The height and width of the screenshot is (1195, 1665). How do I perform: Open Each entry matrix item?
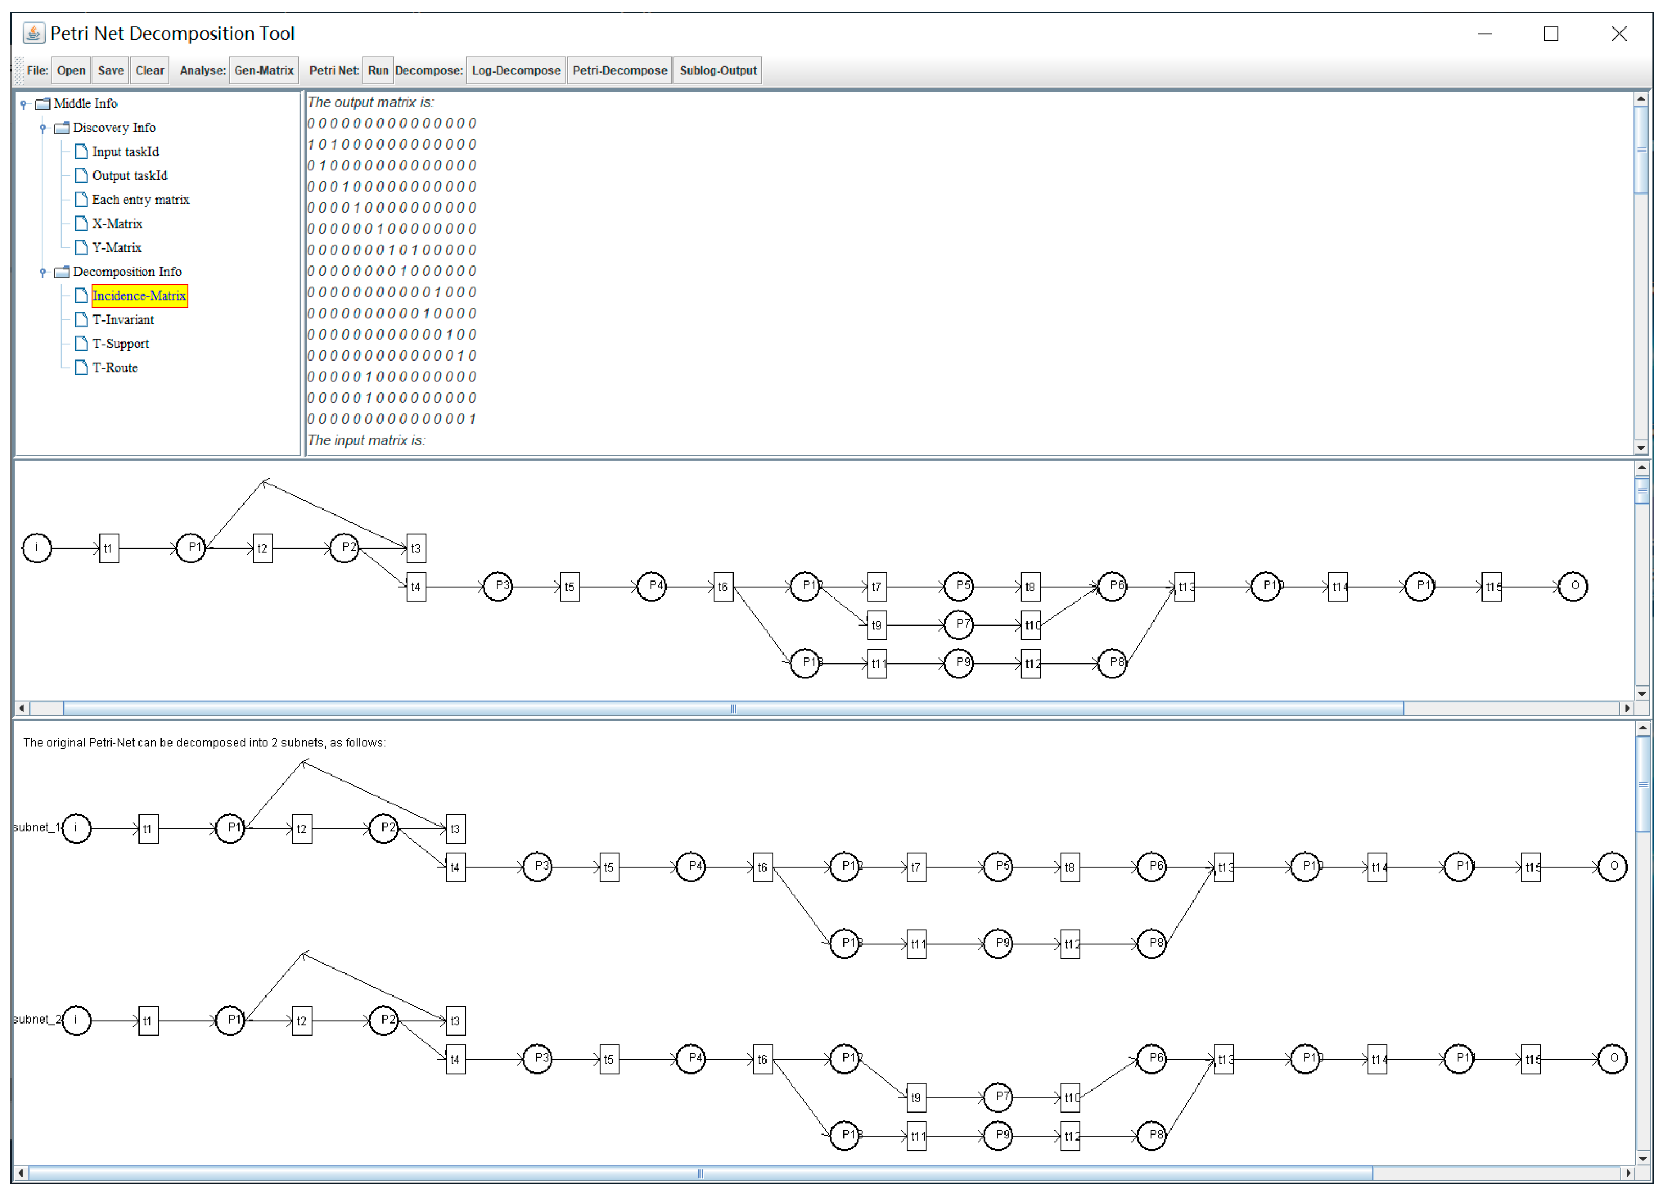coord(140,200)
